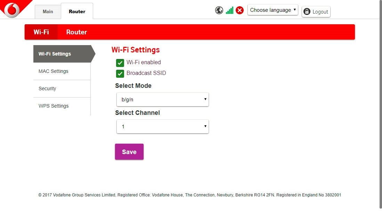Open Security page in sidebar

click(47, 88)
